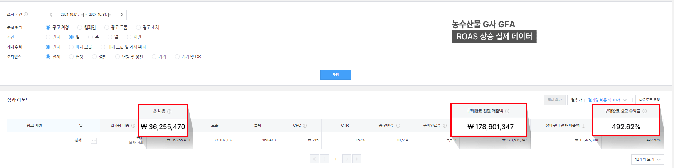This screenshot has height=168, width=674.
Task: Click the 다운로드 요청 button
Action: click(649, 100)
